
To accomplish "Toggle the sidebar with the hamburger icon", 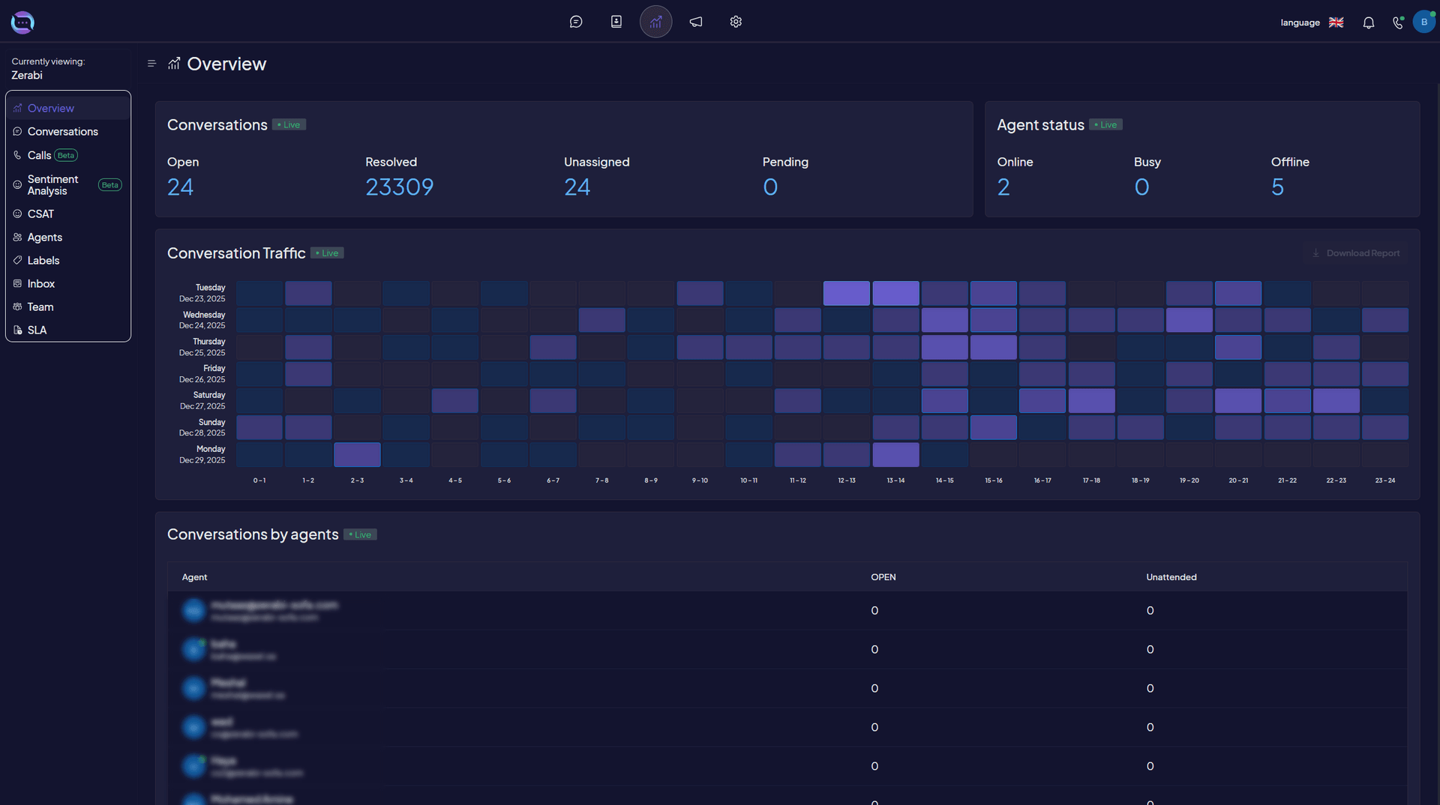I will click(x=151, y=64).
